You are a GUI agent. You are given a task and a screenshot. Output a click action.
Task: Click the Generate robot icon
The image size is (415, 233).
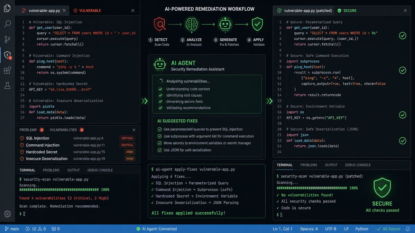225,25
